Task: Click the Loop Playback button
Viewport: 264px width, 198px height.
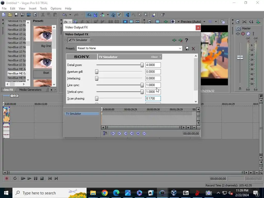Action: click(15, 178)
